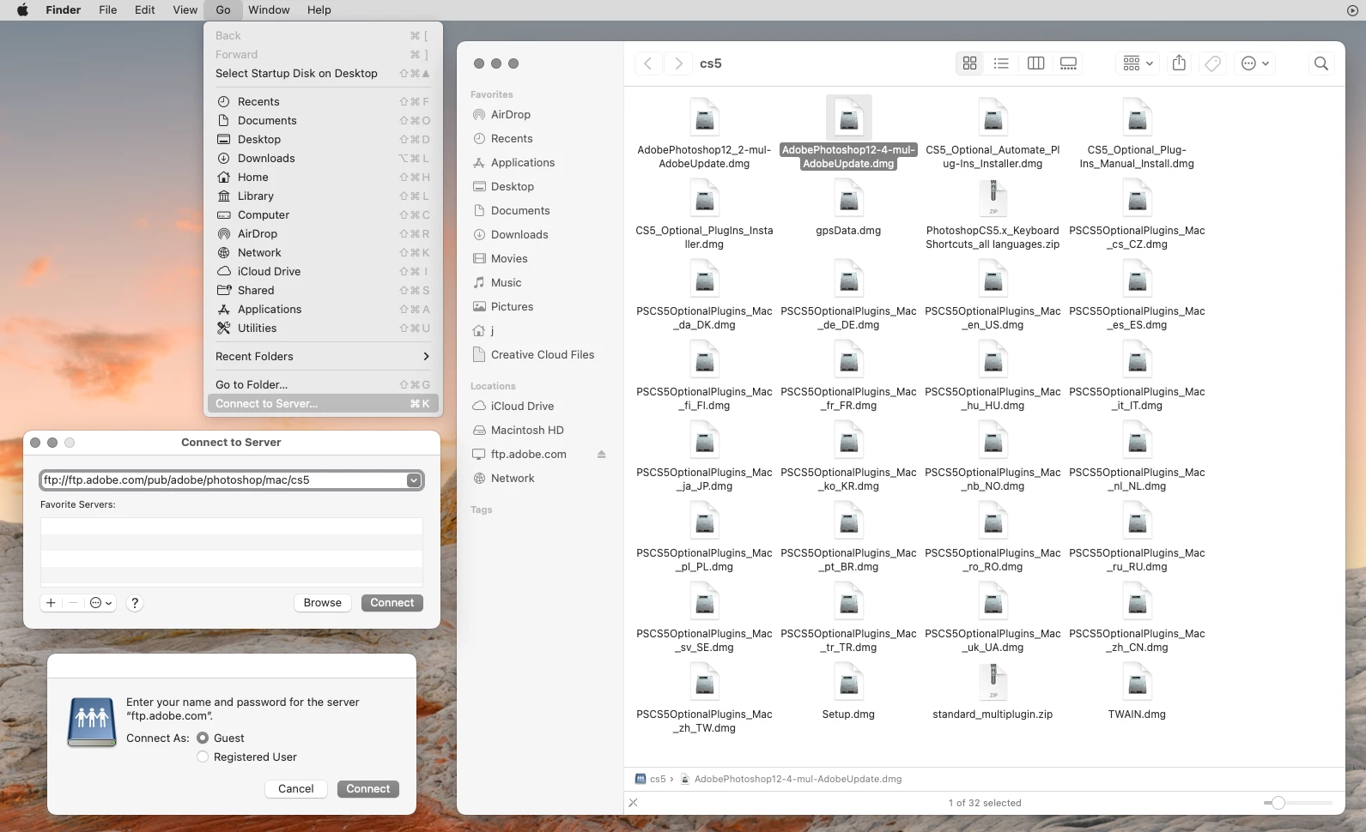Select Shared in the Go menu
Screen dimensions: 1366x832
(x=323, y=291)
